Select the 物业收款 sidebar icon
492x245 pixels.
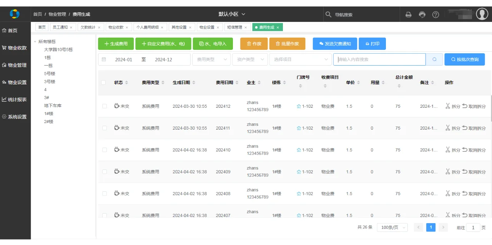5,48
